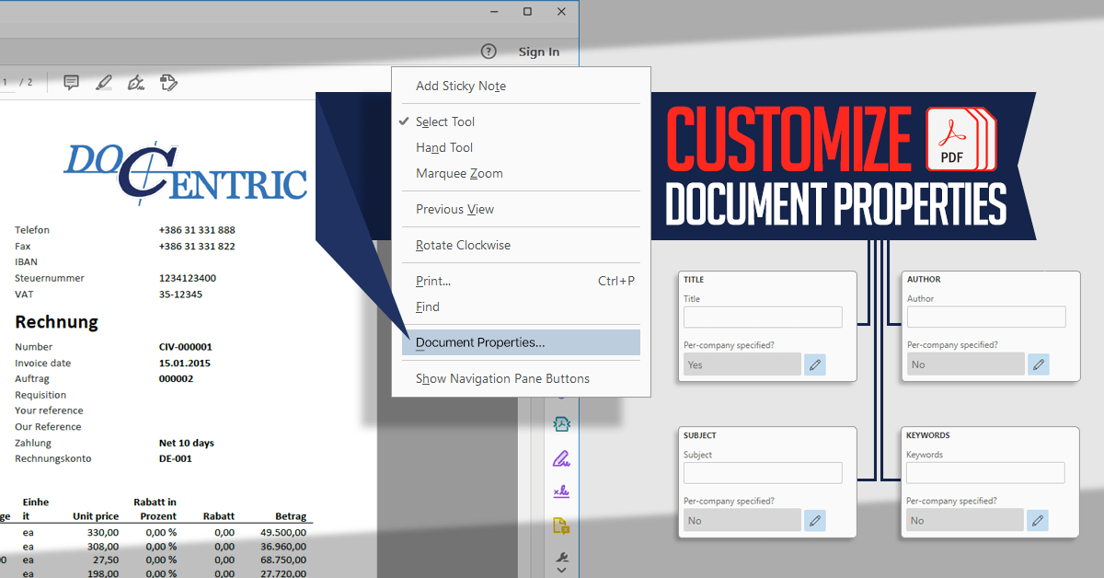The width and height of the screenshot is (1104, 578).
Task: Click the Sign In link
Action: (538, 52)
